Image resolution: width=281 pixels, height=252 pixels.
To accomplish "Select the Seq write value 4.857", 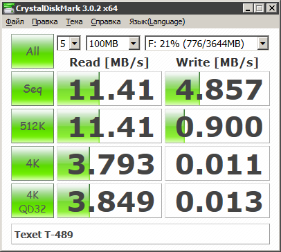I will [217, 89].
